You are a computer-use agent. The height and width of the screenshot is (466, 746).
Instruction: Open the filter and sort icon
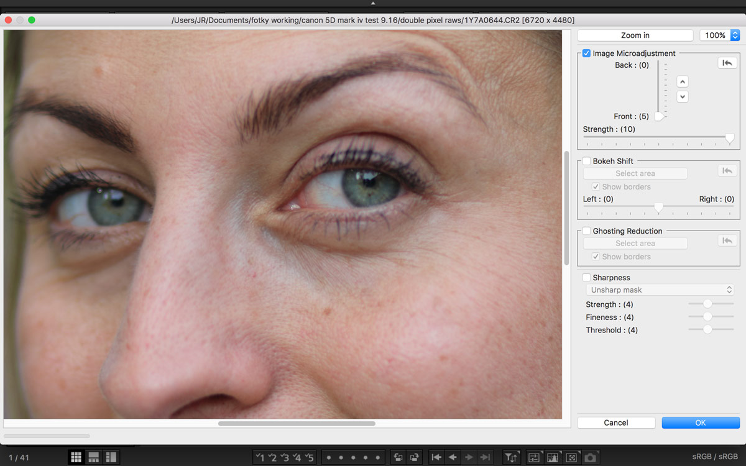[x=510, y=457]
